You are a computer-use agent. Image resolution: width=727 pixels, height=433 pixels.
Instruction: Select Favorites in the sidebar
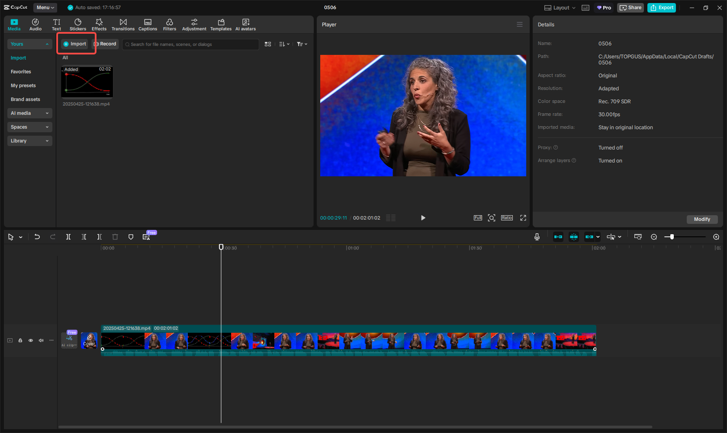21,72
